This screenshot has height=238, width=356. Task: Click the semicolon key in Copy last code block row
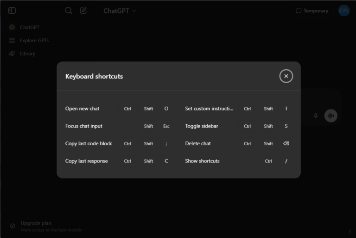[166, 144]
